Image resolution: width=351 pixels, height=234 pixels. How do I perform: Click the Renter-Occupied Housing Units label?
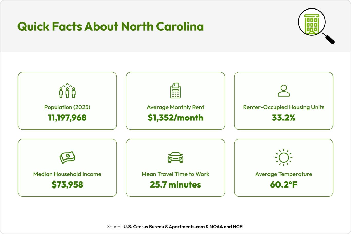click(284, 107)
